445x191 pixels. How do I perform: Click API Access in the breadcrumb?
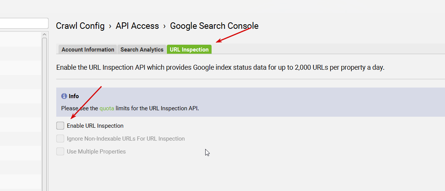[137, 26]
